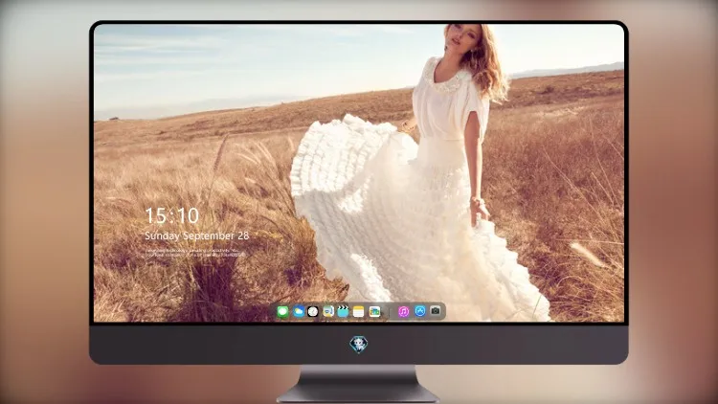Open the yellow Notes app in the dock
718x404 pixels.
pyautogui.click(x=359, y=312)
